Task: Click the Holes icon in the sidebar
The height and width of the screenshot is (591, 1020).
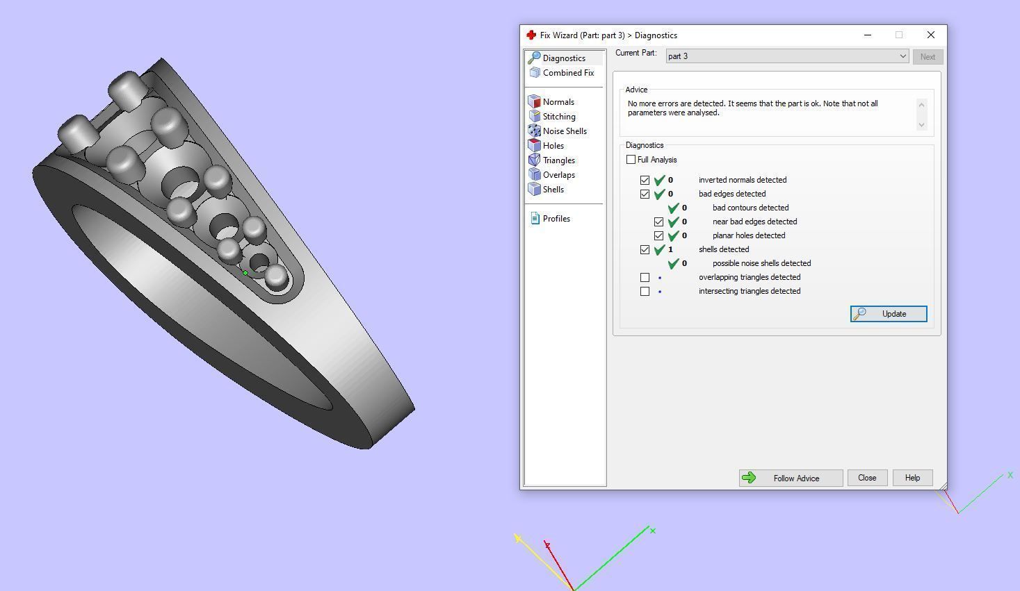Action: [x=534, y=145]
